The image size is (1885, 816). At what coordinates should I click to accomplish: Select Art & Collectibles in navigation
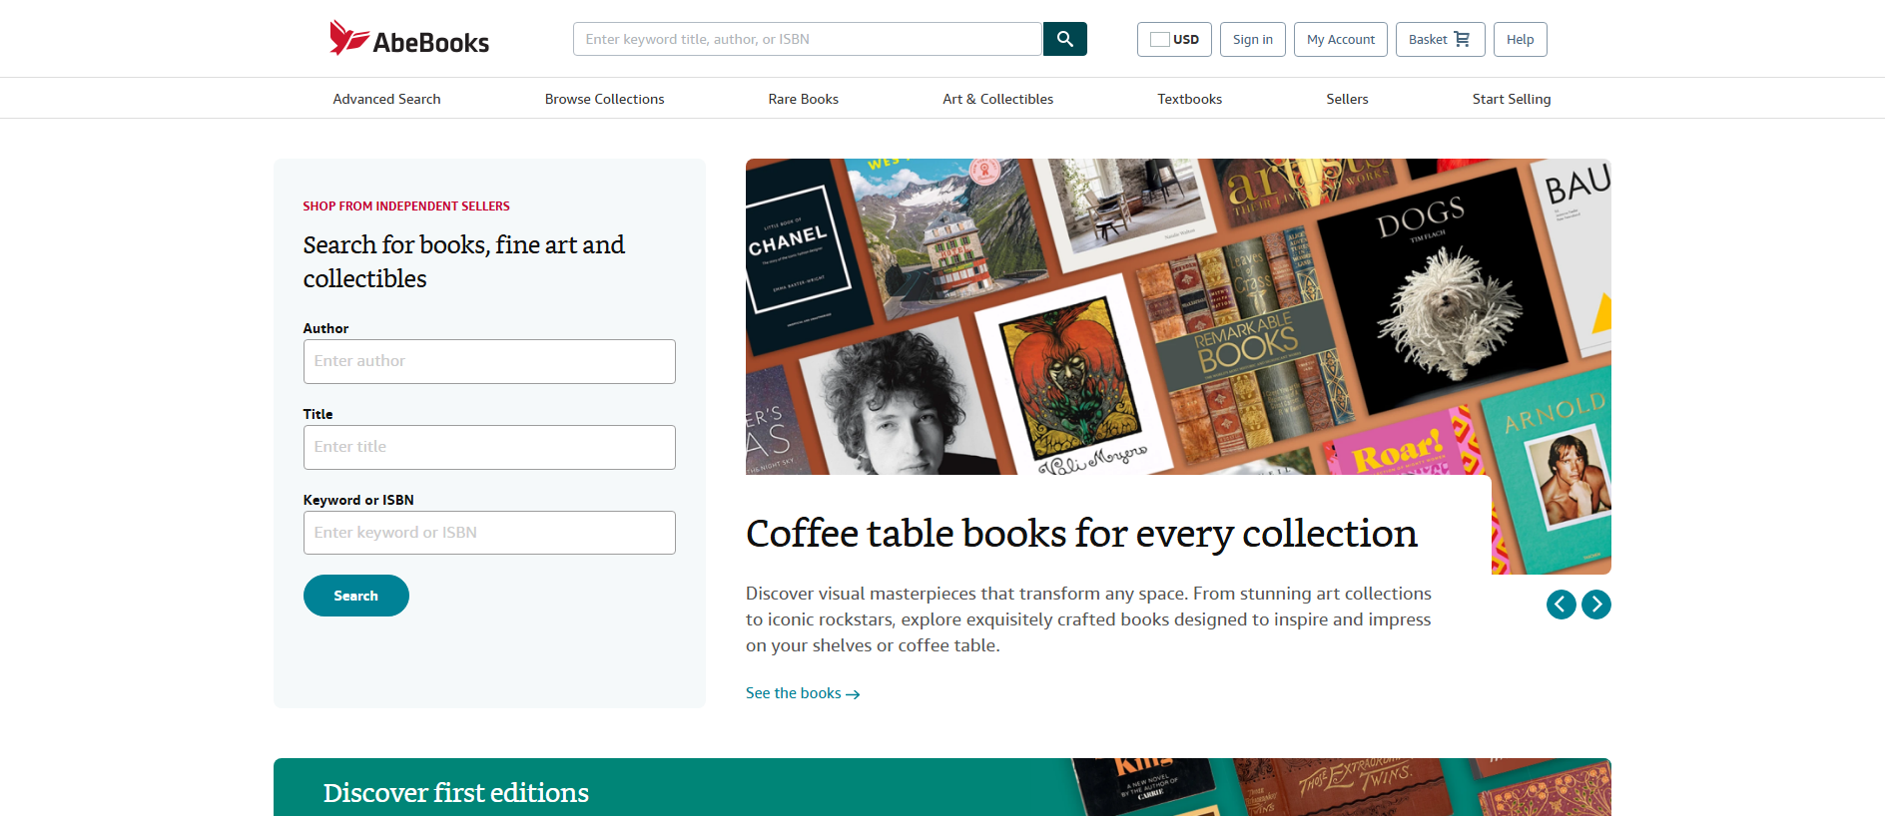998,99
